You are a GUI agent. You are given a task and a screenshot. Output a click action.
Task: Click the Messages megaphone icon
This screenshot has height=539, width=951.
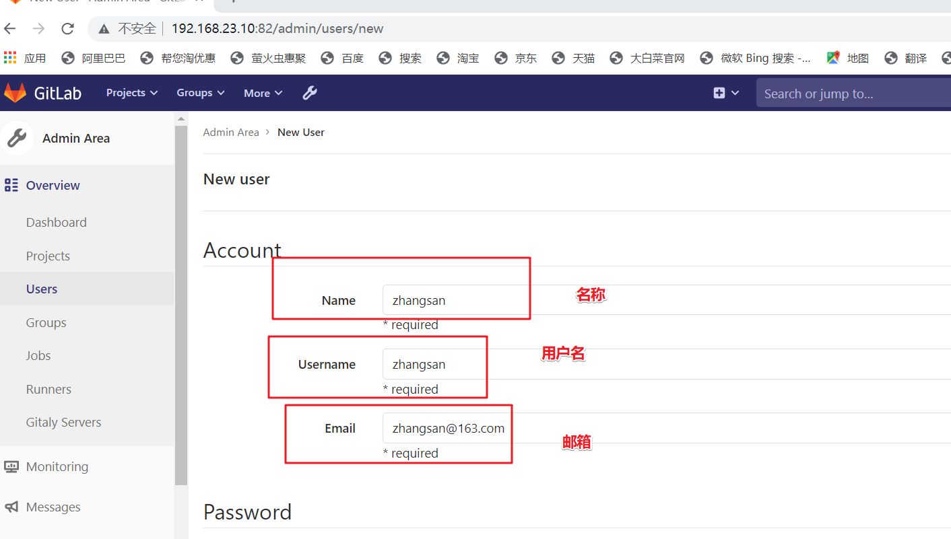click(x=11, y=507)
